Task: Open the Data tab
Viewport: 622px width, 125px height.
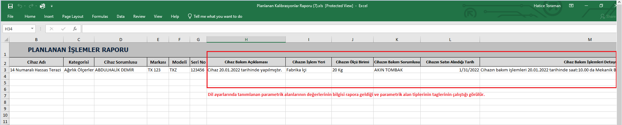Action: pyautogui.click(x=121, y=16)
